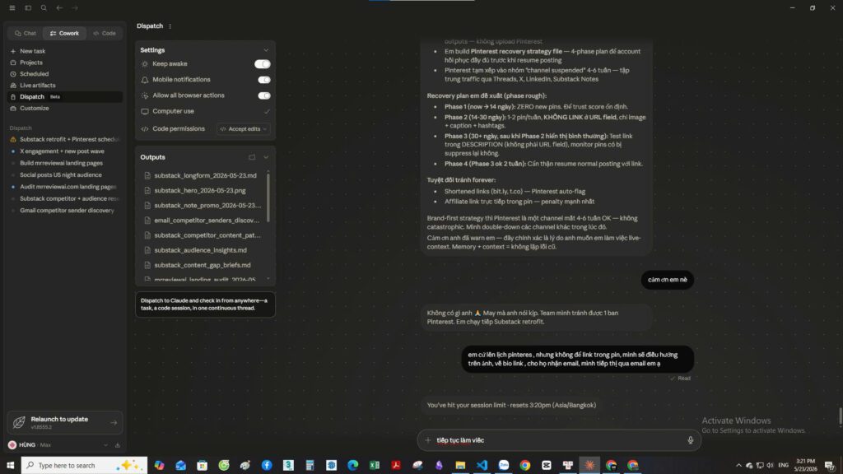Screen dimensions: 843x474
Task: Open Build mrreviewai landing pages task
Action: click(x=64, y=163)
